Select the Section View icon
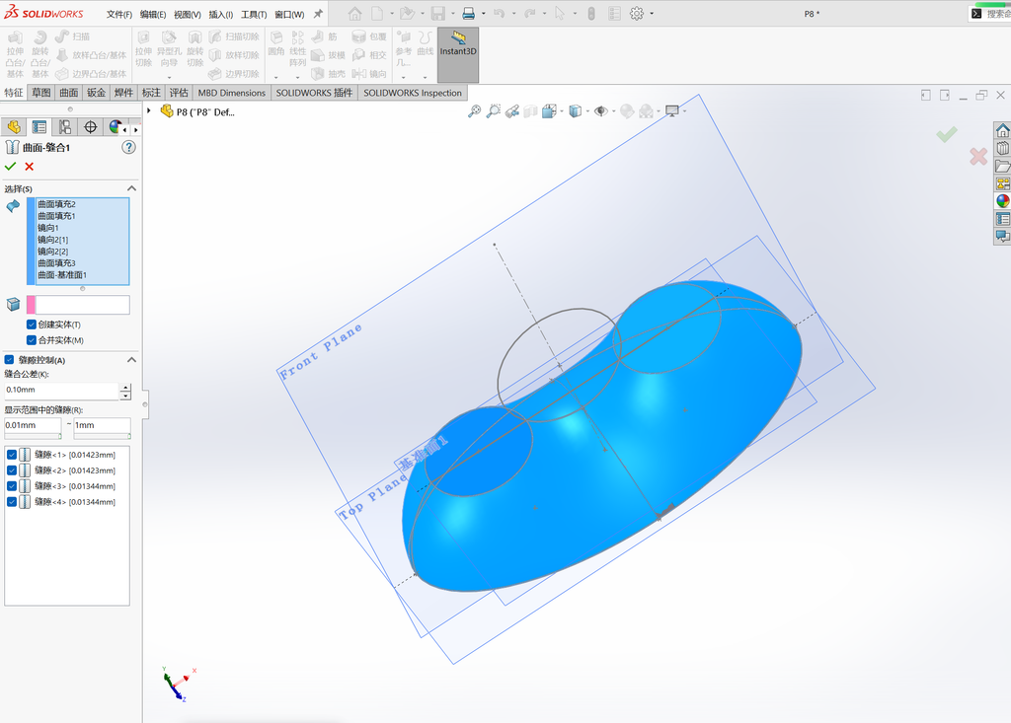Screen dimensions: 1011x723 pyautogui.click(x=530, y=111)
